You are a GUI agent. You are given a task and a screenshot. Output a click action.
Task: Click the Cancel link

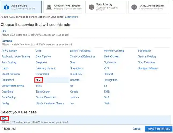click(137, 129)
